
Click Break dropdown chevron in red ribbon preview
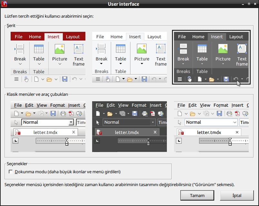pyautogui.click(x=20, y=64)
